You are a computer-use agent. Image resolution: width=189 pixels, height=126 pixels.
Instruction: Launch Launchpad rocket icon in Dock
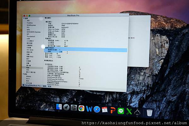pyautogui.click(x=66, y=107)
